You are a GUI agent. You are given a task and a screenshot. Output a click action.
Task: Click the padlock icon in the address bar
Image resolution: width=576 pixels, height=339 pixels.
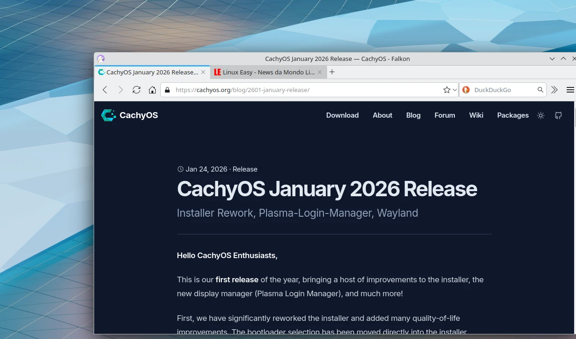167,90
